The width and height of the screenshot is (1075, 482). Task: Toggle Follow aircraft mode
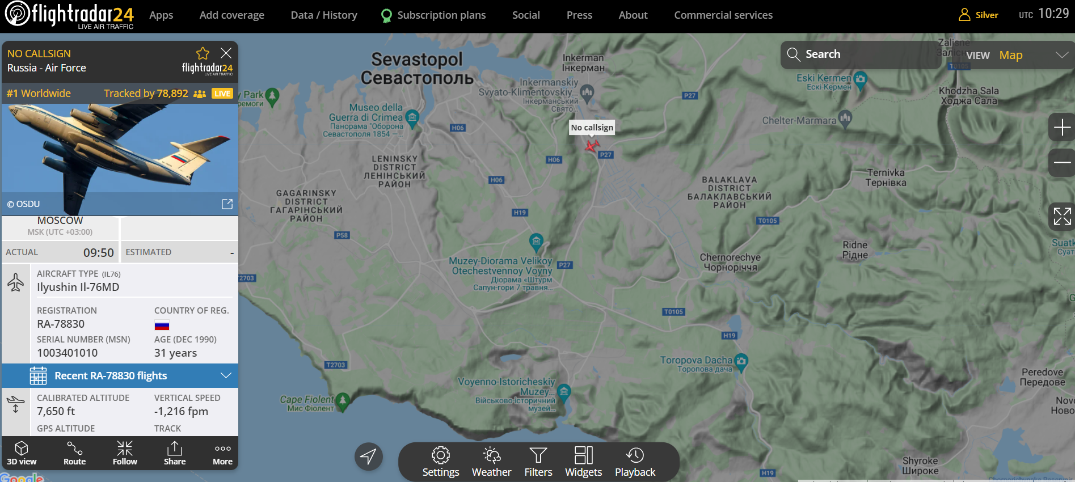click(125, 453)
